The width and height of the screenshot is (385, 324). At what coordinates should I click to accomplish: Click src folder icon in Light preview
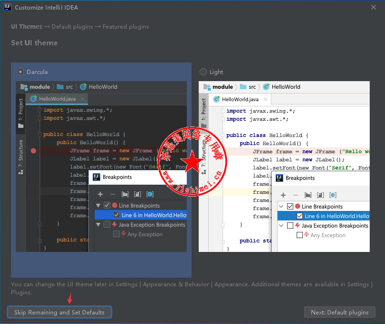click(x=243, y=87)
